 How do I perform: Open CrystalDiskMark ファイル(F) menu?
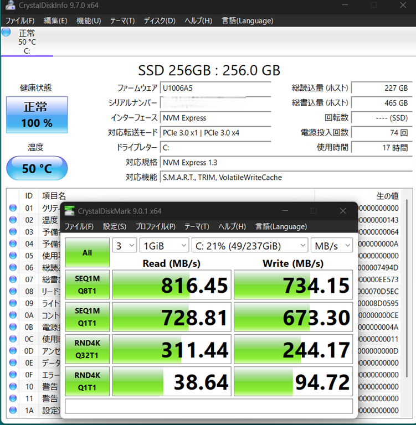pos(79,226)
